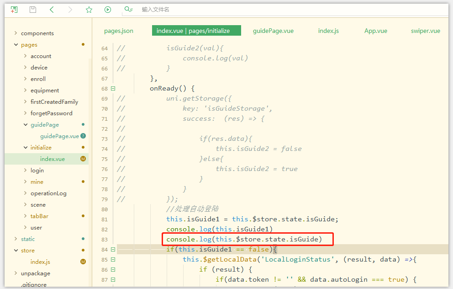Click the status dot beside tabBar folder
Image resolution: width=453 pixels, height=289 pixels.
tap(83, 216)
